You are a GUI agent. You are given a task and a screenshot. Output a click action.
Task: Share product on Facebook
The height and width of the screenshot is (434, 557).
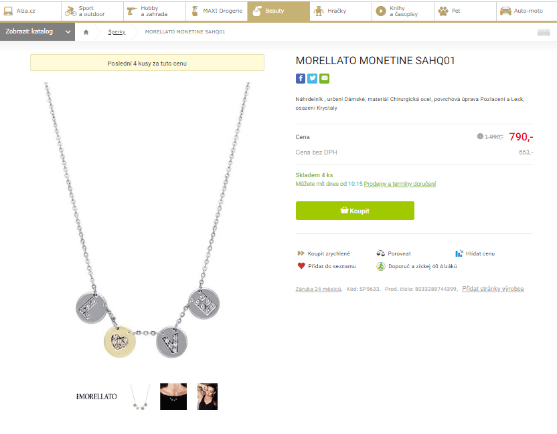(301, 78)
